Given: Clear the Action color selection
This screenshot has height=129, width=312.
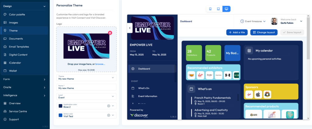Looking at the screenshot, I should (109, 115).
